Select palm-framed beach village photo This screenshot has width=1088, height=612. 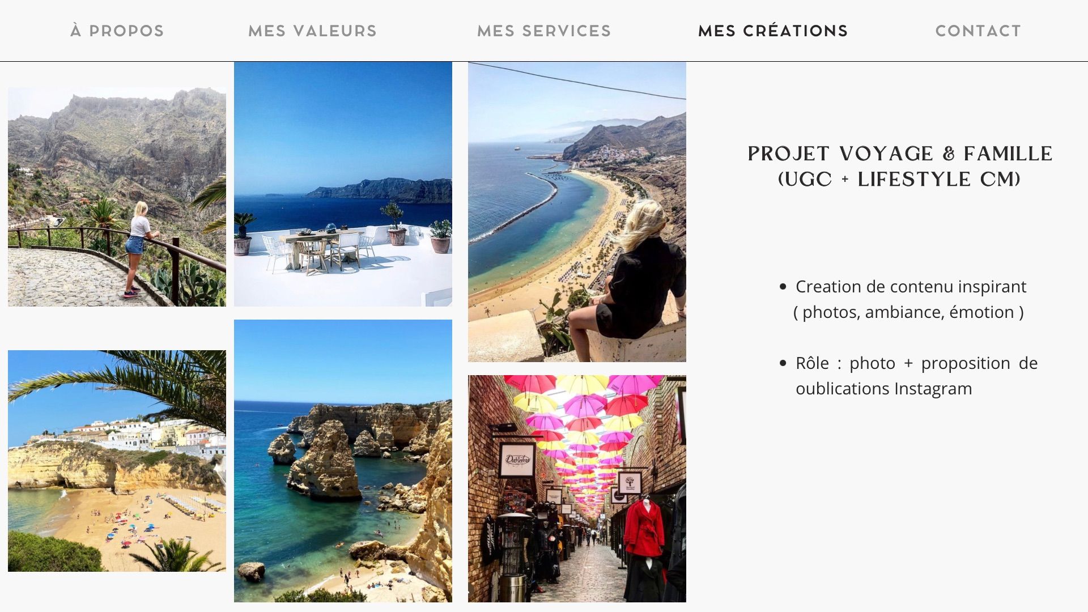pyautogui.click(x=117, y=461)
